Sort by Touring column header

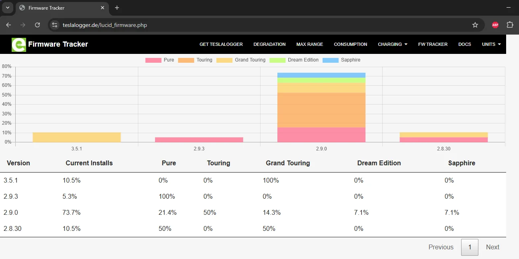tap(218, 163)
